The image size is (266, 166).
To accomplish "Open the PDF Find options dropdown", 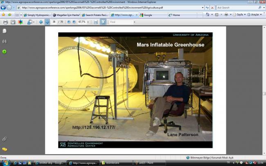I will [x=135, y=22].
